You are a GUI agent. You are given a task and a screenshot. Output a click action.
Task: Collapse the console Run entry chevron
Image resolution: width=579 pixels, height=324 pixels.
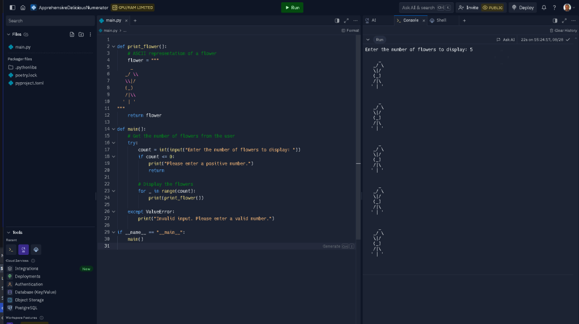click(368, 40)
